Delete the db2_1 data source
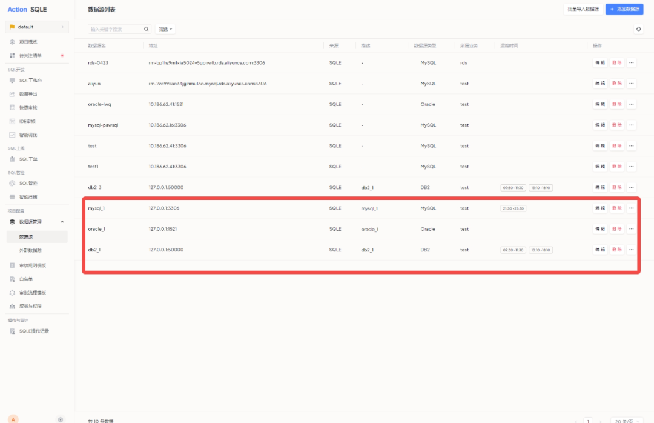 617,250
